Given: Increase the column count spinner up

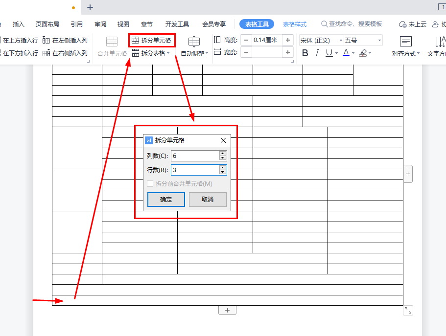Looking at the screenshot, I should point(223,154).
